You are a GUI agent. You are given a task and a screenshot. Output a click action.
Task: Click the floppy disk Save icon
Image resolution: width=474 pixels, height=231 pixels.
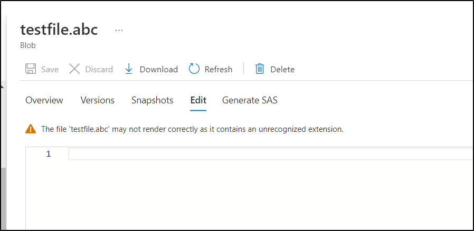pos(31,69)
